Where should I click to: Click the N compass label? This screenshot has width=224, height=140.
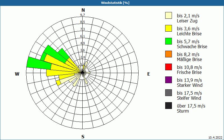(83, 10)
